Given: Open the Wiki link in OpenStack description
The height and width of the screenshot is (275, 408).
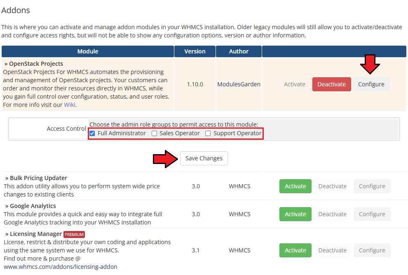Looking at the screenshot, I should pyautogui.click(x=70, y=105).
